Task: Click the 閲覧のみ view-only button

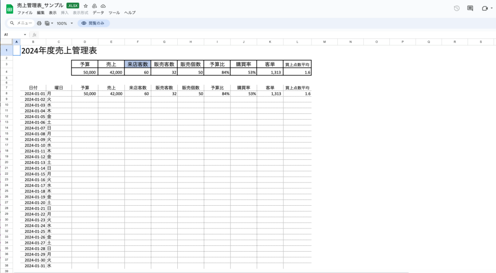Action: point(93,23)
